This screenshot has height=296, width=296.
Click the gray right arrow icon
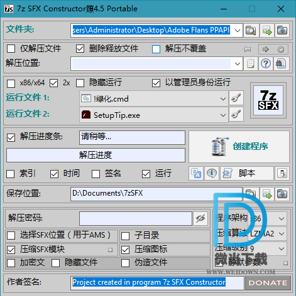coord(266,50)
